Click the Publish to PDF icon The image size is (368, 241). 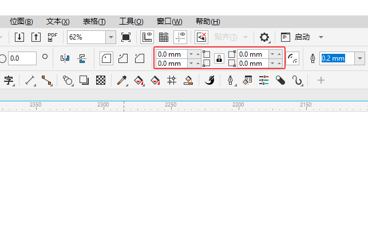(52, 37)
